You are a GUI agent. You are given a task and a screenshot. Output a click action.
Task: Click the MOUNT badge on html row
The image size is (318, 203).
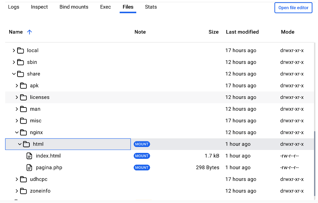(x=142, y=144)
